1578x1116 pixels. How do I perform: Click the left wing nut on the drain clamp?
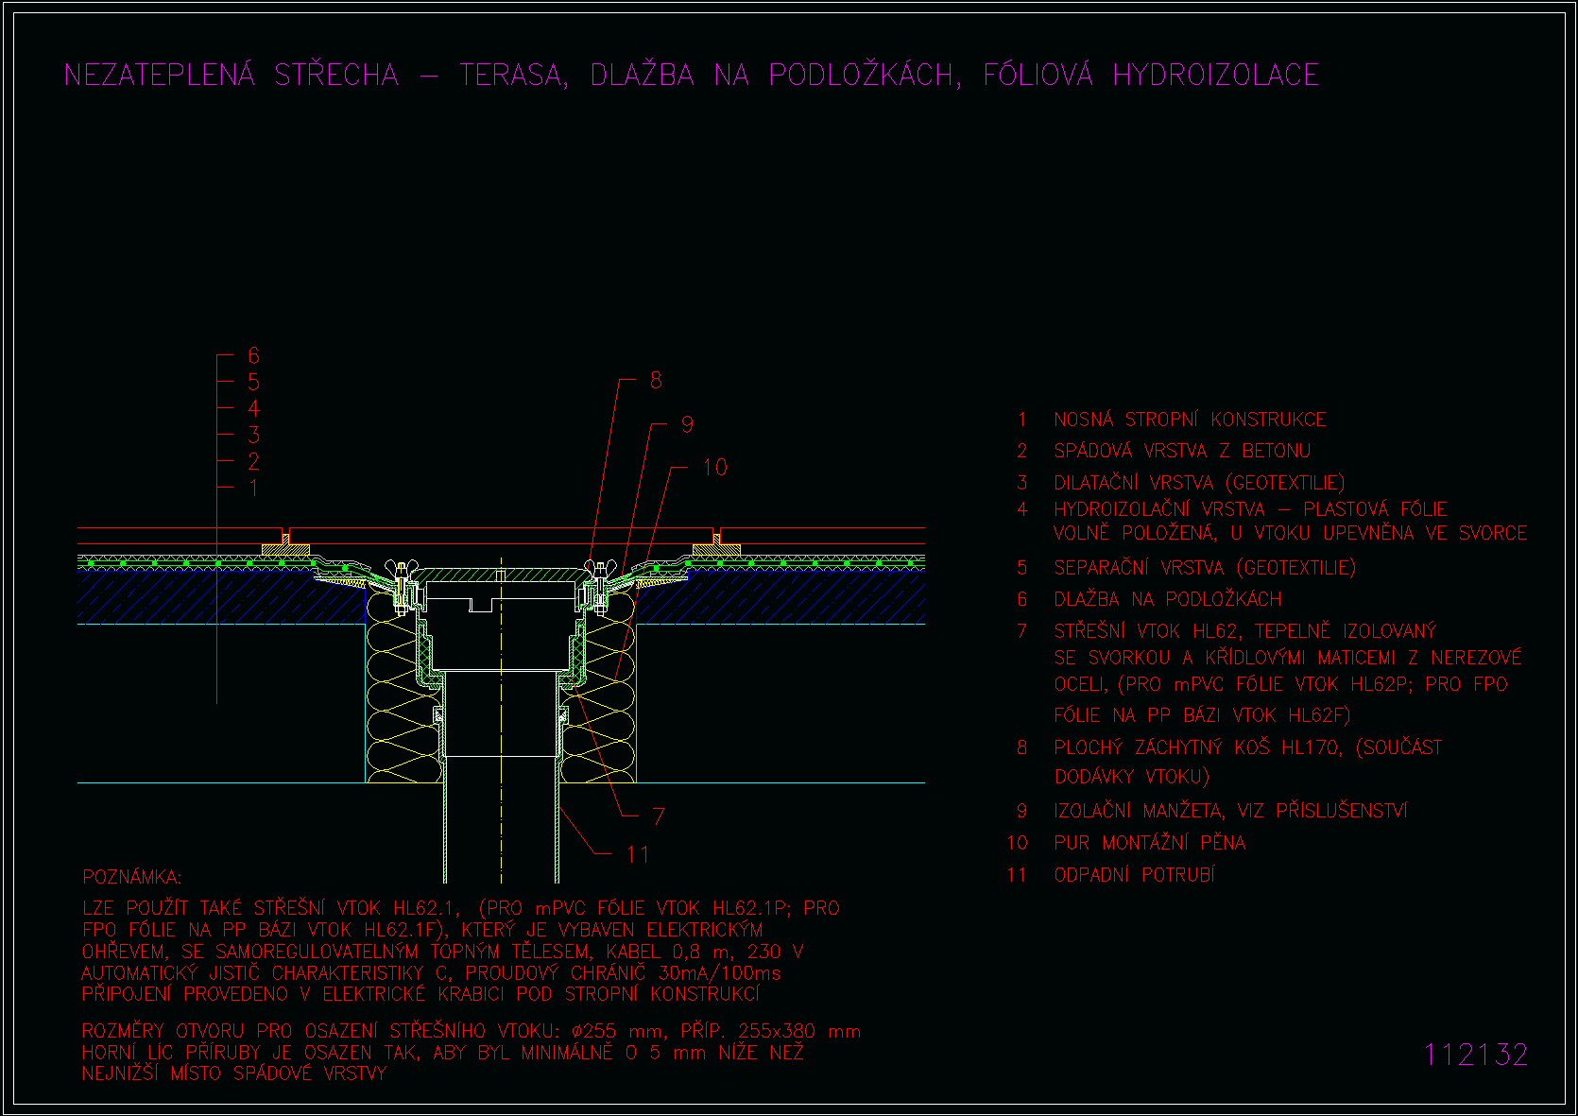point(401,569)
